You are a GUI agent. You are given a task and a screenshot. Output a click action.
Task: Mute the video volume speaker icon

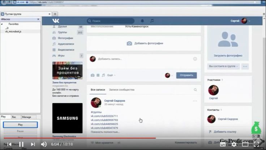pyautogui.click(x=44, y=144)
